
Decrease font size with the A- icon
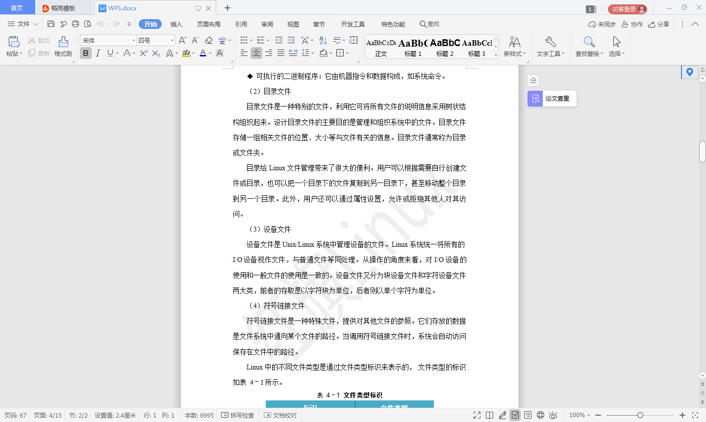195,40
